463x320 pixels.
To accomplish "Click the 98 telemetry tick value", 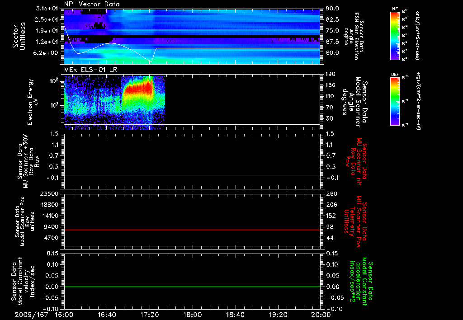I will click(330, 227).
